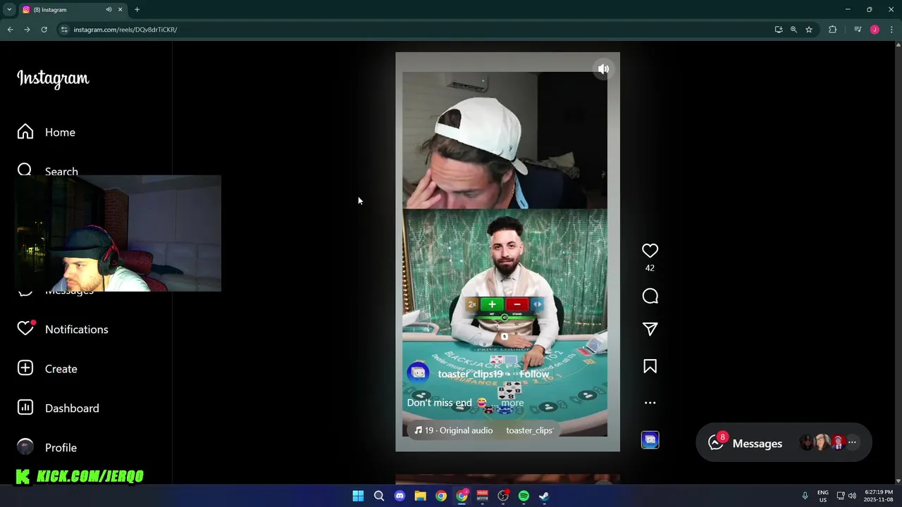
Task: Open toaster_clips19 profile username
Action: 470,374
